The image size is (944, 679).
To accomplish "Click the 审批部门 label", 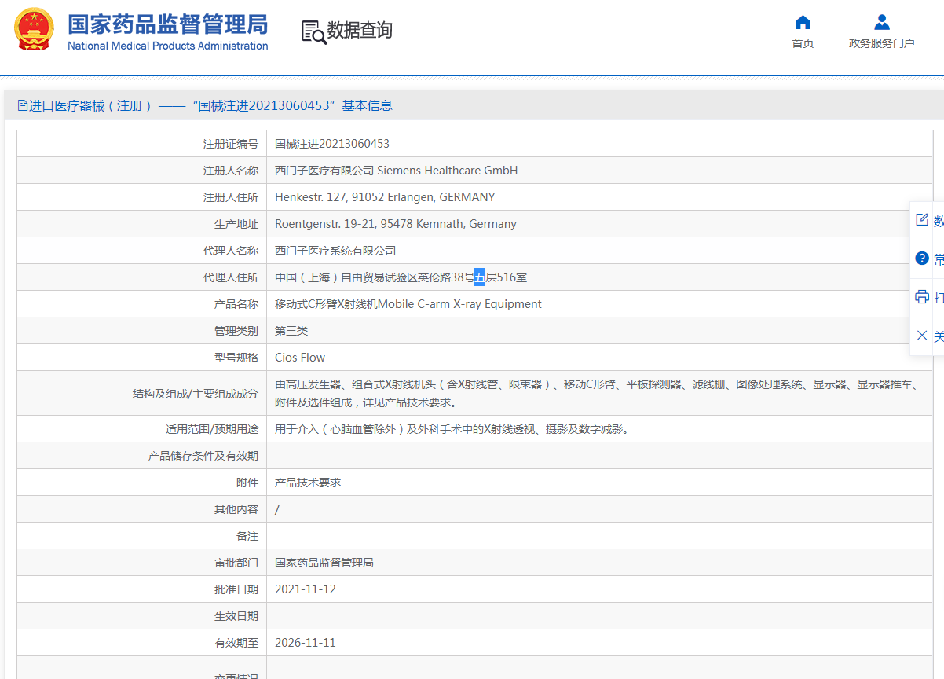I will (236, 563).
